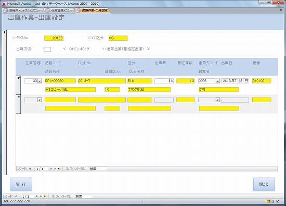Click the 出庫数 quantity input field
The image size is (286, 206).
click(164, 81)
